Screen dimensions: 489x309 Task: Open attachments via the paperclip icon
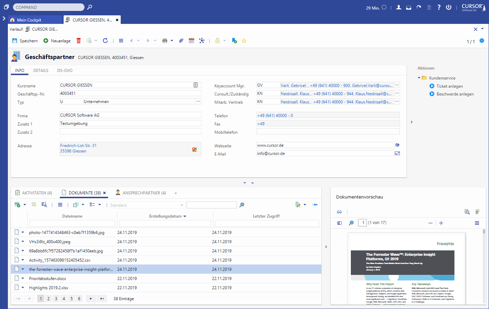click(x=181, y=41)
